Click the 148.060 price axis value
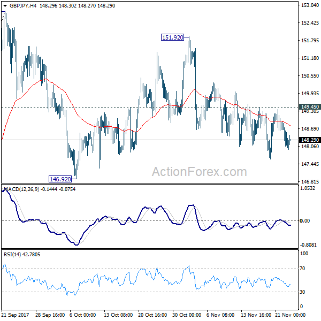Screen dimensions: 321x321 (x=310, y=147)
